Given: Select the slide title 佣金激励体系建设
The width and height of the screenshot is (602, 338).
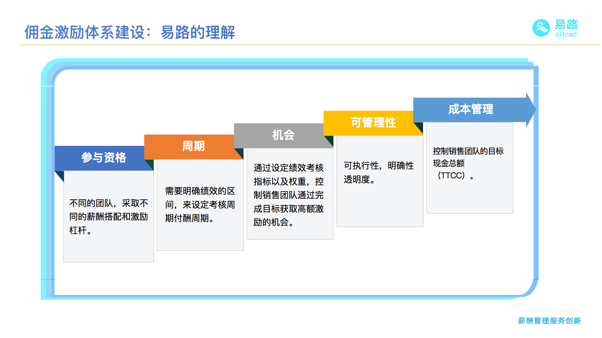Looking at the screenshot, I should 129,32.
